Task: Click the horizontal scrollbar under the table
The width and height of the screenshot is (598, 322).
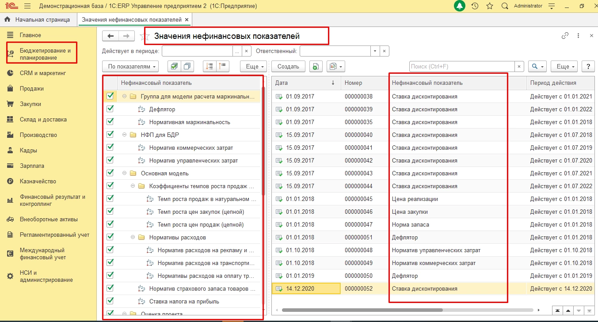Action: (362, 310)
